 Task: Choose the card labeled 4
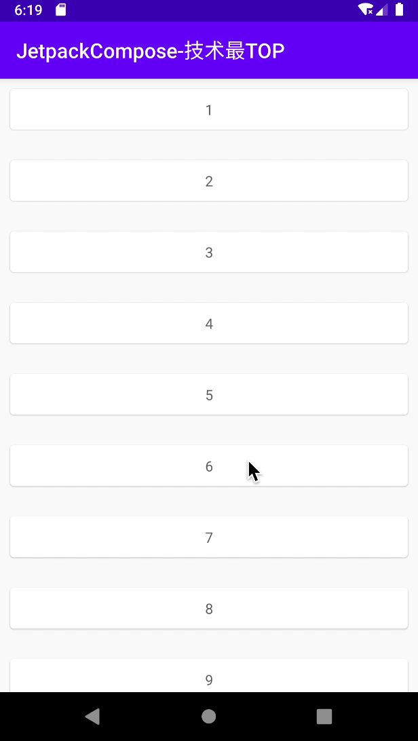pos(209,323)
